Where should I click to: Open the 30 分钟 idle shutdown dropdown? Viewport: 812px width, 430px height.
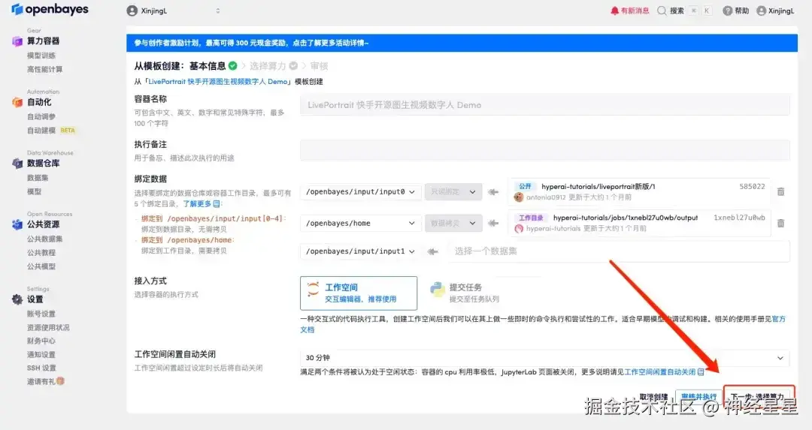coord(545,358)
